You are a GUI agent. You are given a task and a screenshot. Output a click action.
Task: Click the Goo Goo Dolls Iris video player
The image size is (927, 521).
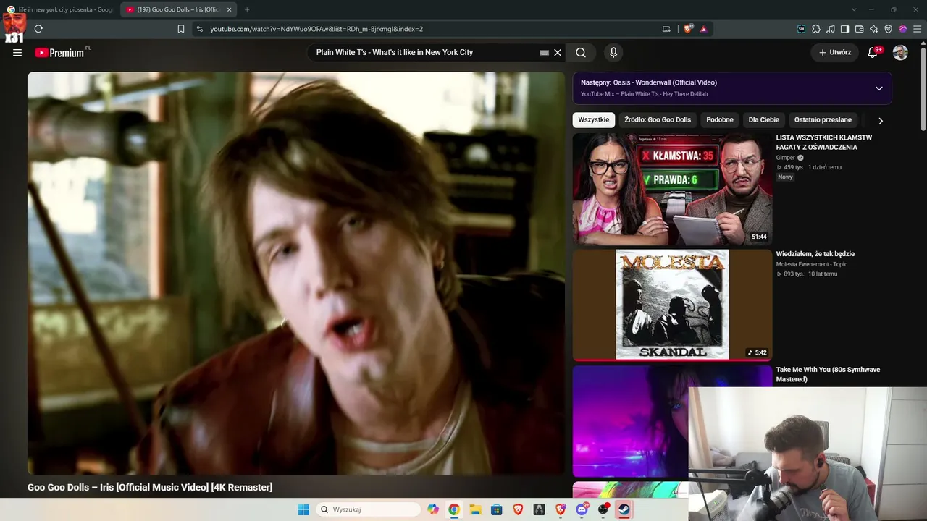[296, 273]
